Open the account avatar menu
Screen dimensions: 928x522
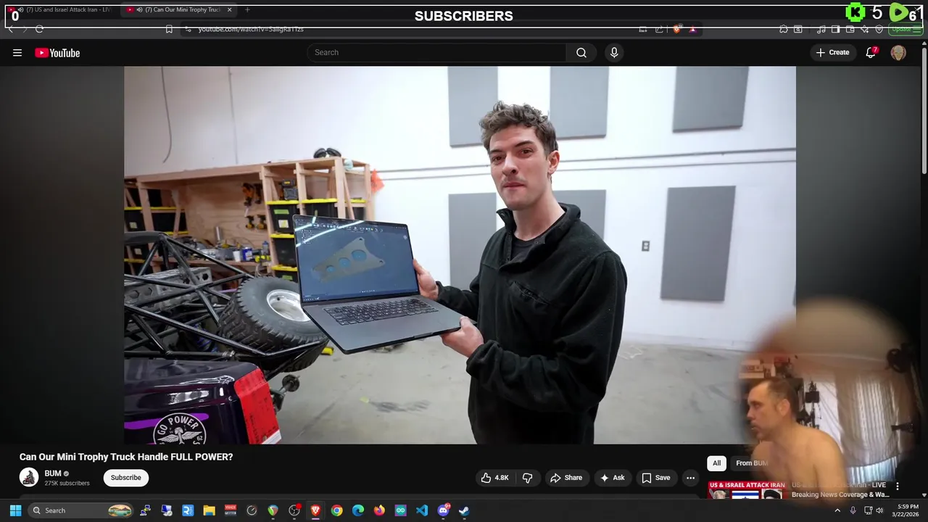(x=898, y=52)
